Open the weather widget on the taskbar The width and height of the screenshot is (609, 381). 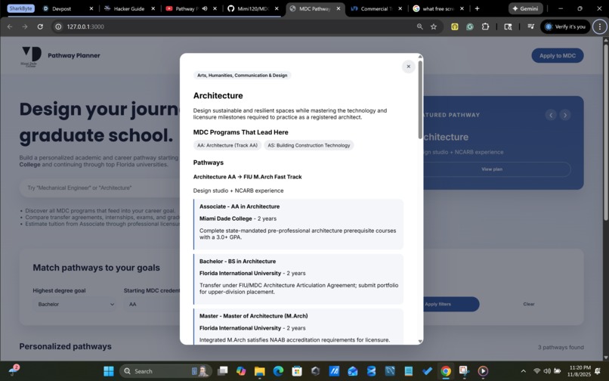(14, 371)
